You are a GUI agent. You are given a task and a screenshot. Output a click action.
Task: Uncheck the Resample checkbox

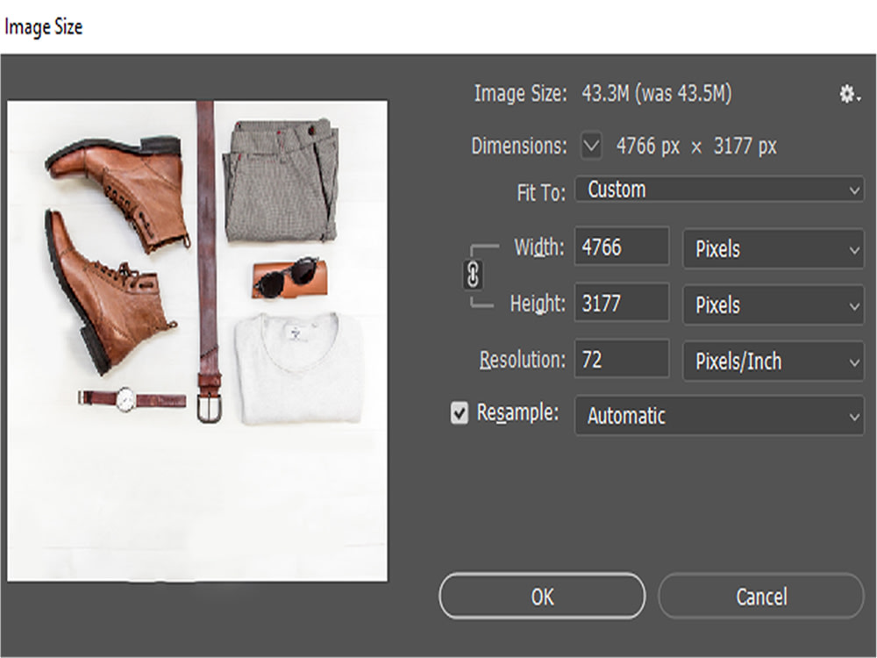pyautogui.click(x=460, y=413)
